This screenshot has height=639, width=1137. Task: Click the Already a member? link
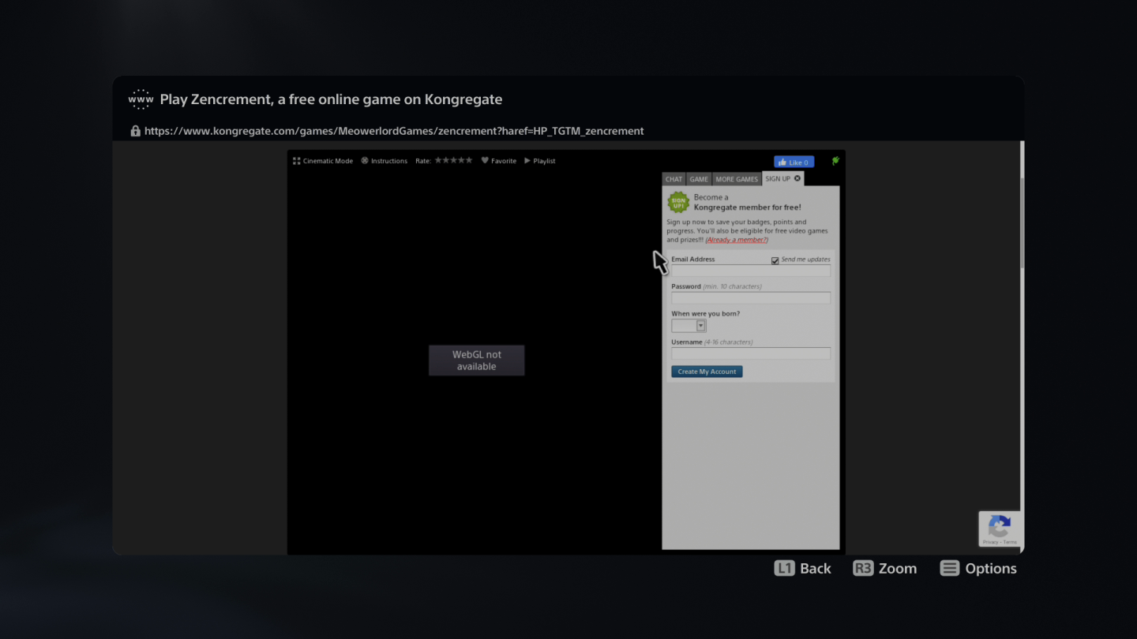[736, 239]
